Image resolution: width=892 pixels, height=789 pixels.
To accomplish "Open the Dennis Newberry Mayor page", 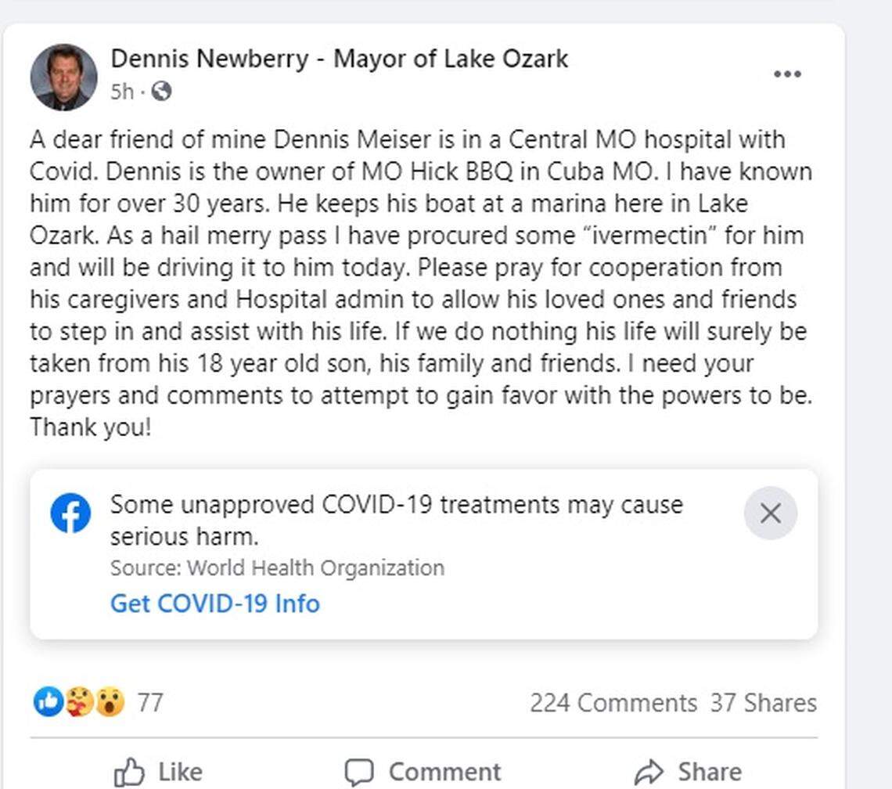I will point(340,58).
